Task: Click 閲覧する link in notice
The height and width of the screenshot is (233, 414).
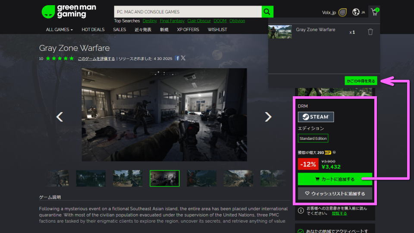Action: 339,214
